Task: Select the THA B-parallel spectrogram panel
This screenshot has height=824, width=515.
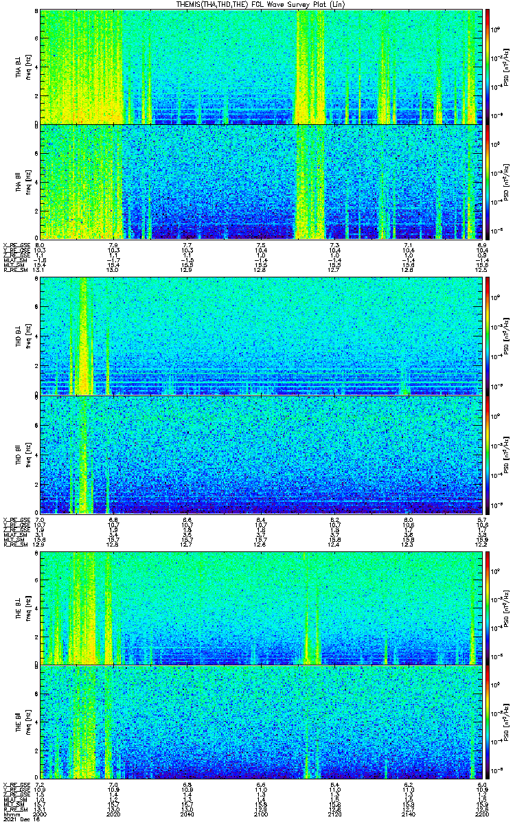Action: pyautogui.click(x=260, y=181)
